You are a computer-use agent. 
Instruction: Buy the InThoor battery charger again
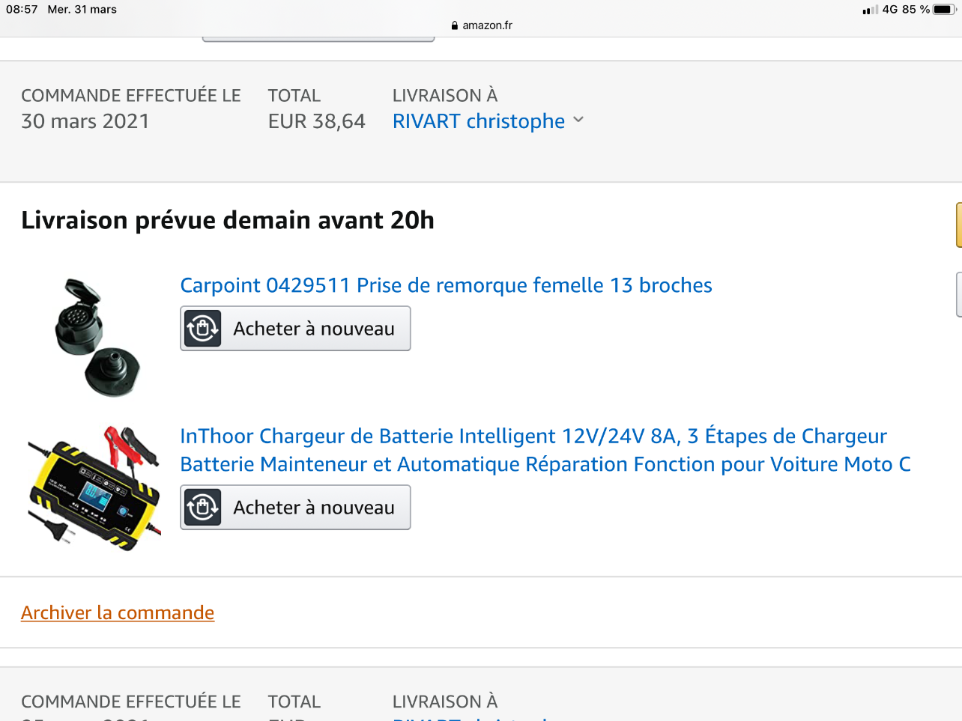(x=295, y=508)
